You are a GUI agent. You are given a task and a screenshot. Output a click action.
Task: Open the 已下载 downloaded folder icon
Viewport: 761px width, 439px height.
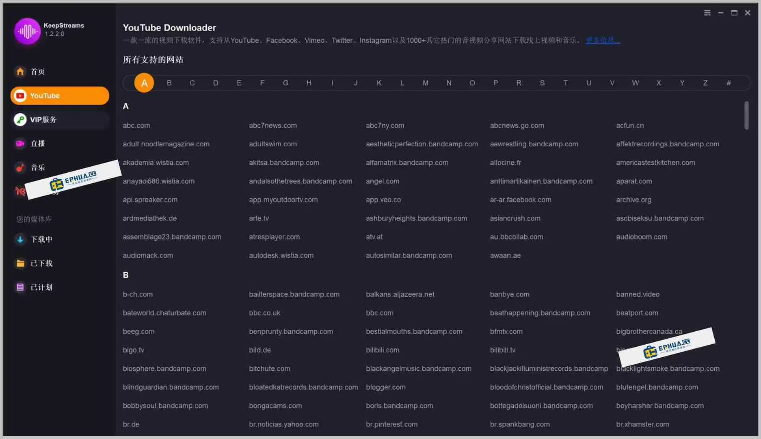click(20, 263)
